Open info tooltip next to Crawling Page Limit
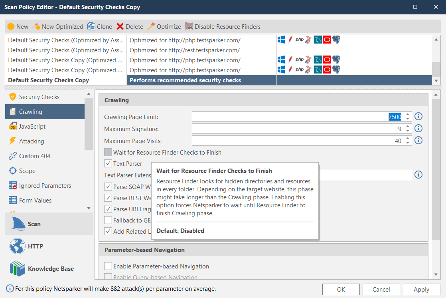 418,116
